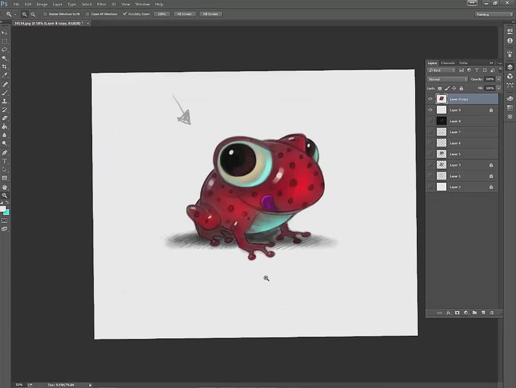This screenshot has width=516, height=388.
Task: Choose Zoom Out mode in options bar
Action: click(33, 14)
